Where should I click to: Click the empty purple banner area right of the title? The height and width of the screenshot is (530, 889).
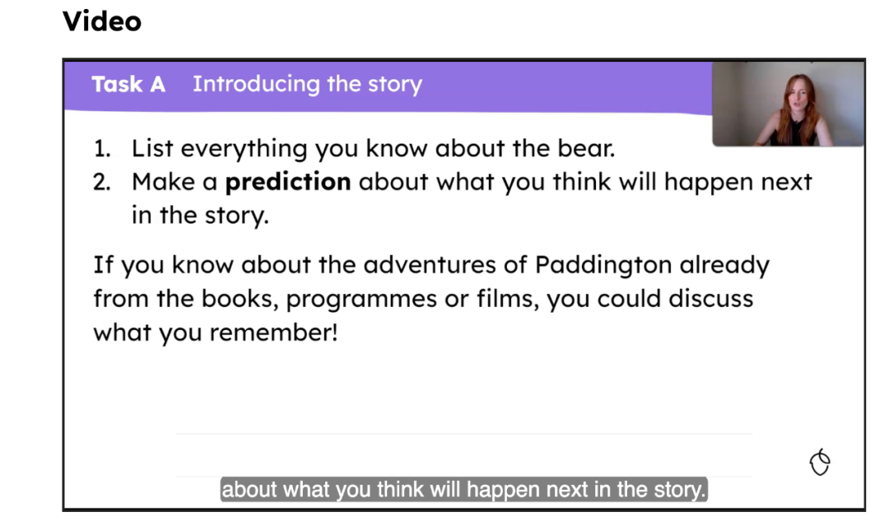[x=567, y=85]
